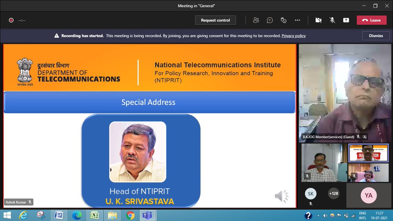Click the SK participant avatar
The image size is (393, 221).
pyautogui.click(x=310, y=193)
